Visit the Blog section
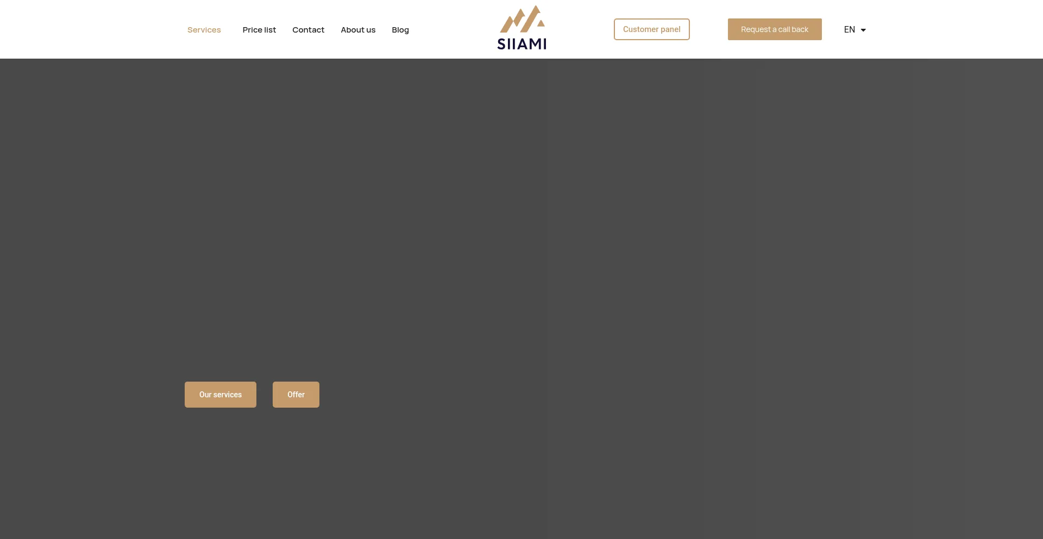 pyautogui.click(x=400, y=30)
